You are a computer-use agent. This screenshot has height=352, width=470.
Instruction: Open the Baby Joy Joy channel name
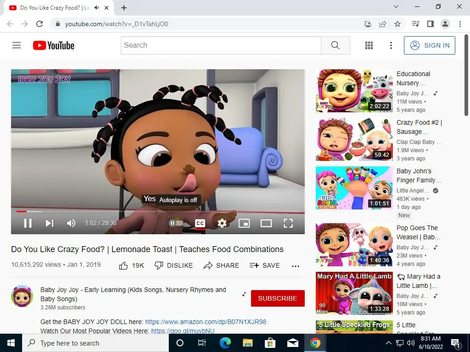133,294
